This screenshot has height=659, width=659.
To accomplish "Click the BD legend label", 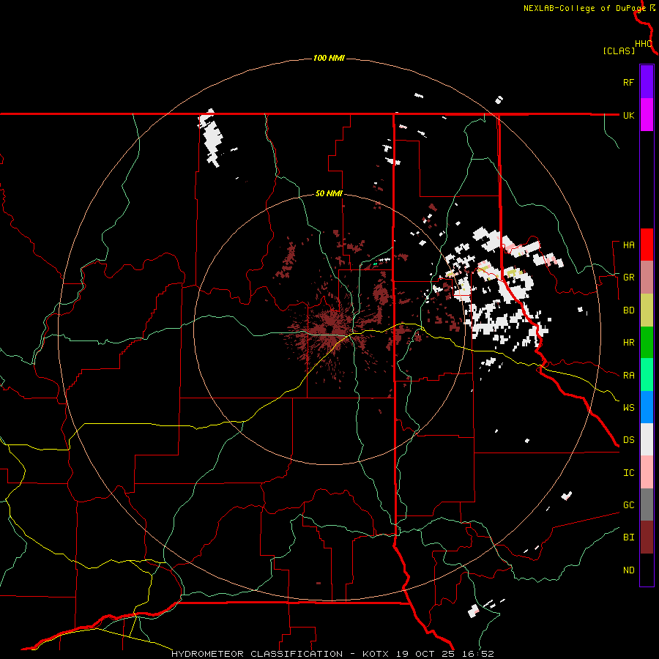I will click(628, 310).
